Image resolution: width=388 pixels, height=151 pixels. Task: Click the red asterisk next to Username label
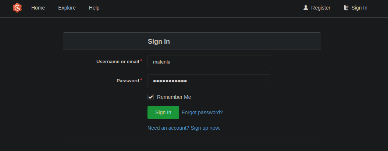[x=141, y=60]
